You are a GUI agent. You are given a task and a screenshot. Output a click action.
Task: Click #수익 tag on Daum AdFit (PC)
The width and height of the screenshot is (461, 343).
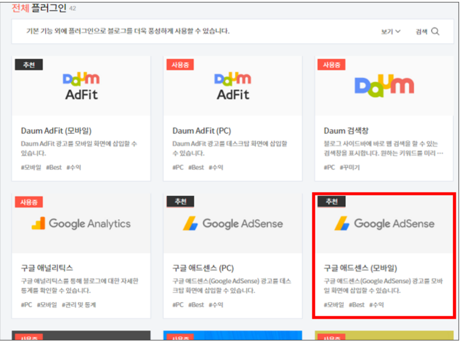(216, 167)
